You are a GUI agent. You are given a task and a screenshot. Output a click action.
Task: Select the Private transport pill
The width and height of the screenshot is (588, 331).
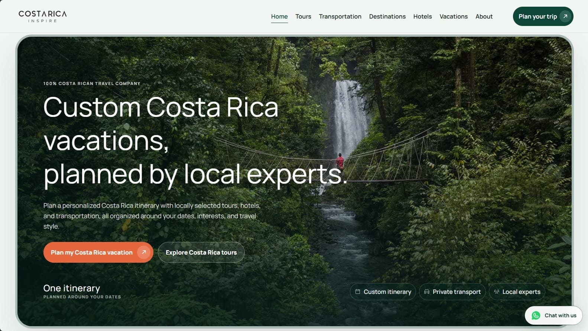tap(452, 292)
